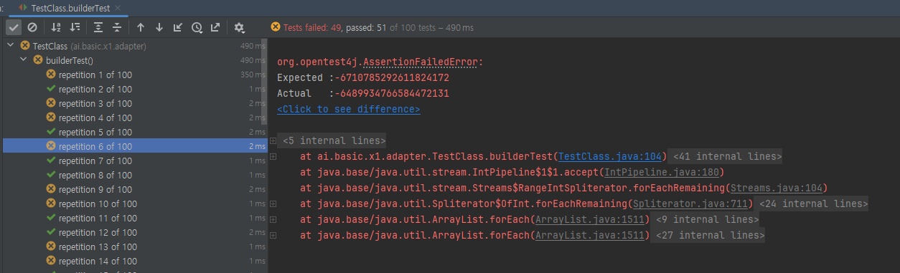
Task: Toggle Show Passed tests checkmark filter
Action: 14,27
